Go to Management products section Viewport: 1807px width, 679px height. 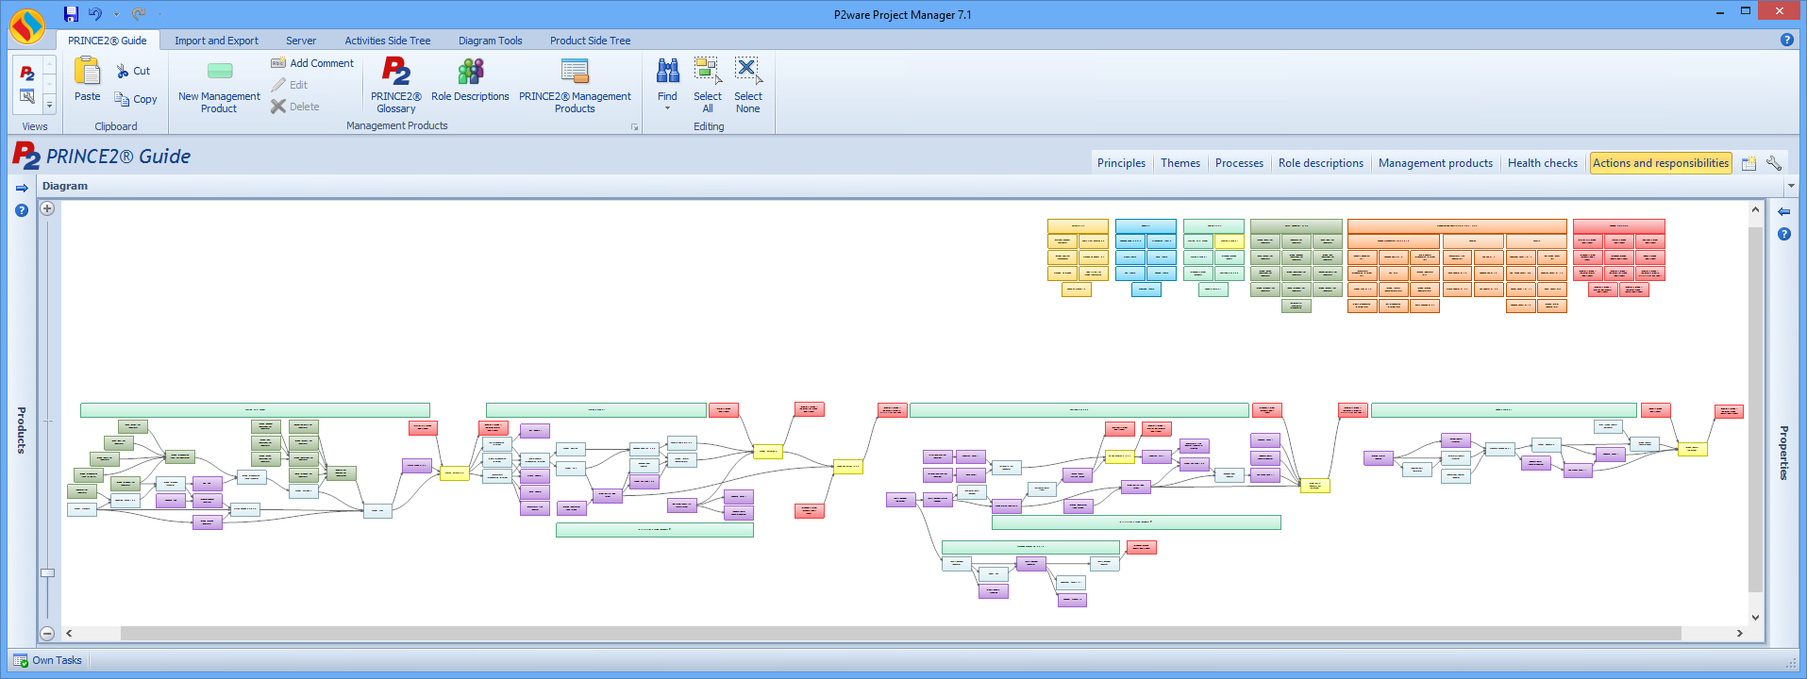1435,163
